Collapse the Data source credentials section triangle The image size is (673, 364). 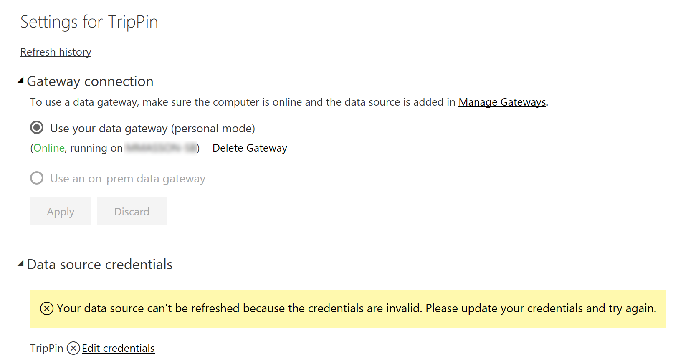pyautogui.click(x=20, y=264)
